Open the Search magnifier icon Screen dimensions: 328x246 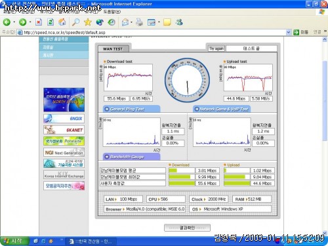click(x=76, y=22)
